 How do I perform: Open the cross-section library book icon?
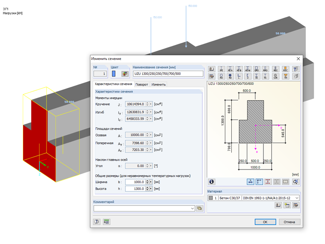211,69
